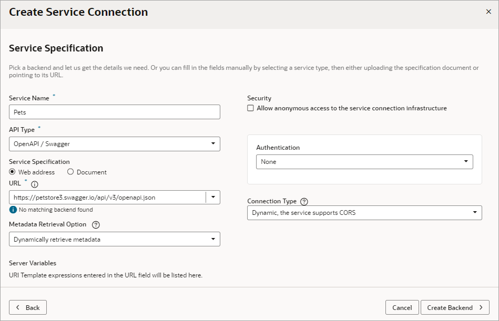Open the URL field dropdown arrow
499x321 pixels.
point(213,197)
